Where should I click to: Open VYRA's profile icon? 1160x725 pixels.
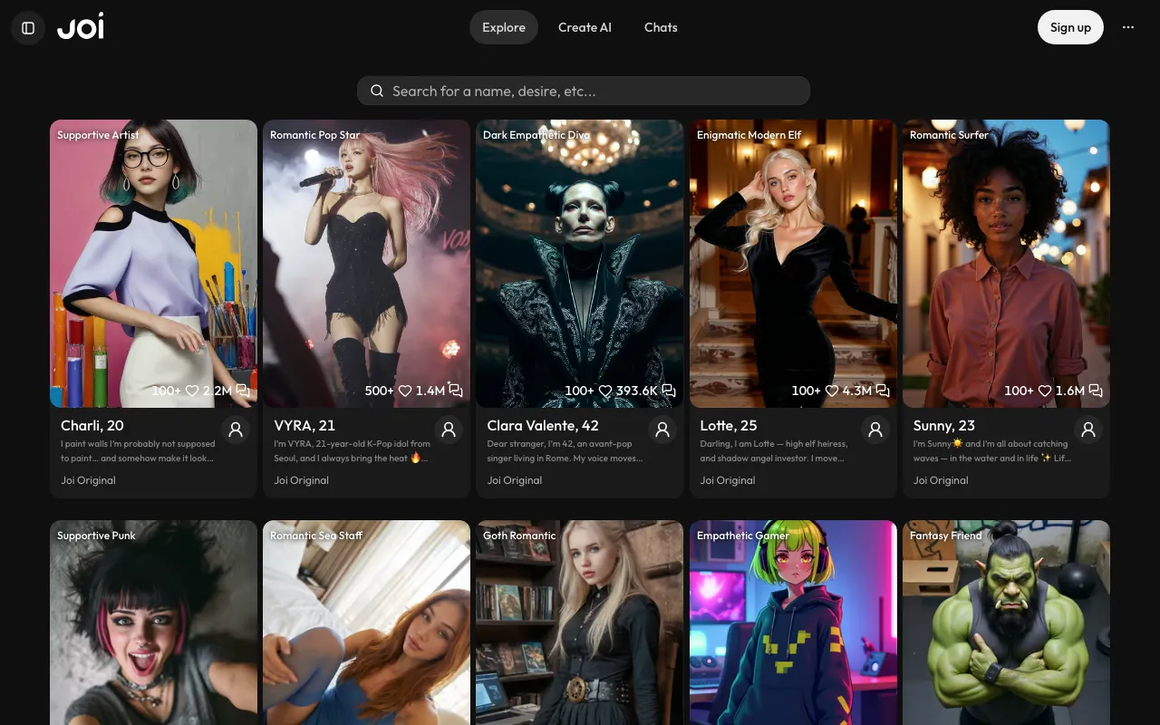(x=449, y=430)
